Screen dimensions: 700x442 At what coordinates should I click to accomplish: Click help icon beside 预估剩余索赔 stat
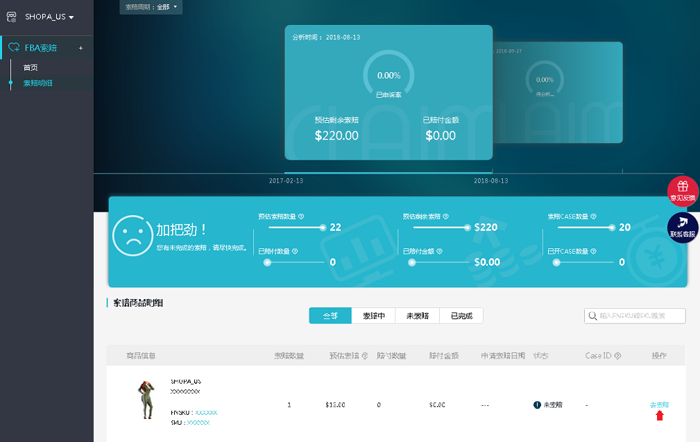pos(445,216)
